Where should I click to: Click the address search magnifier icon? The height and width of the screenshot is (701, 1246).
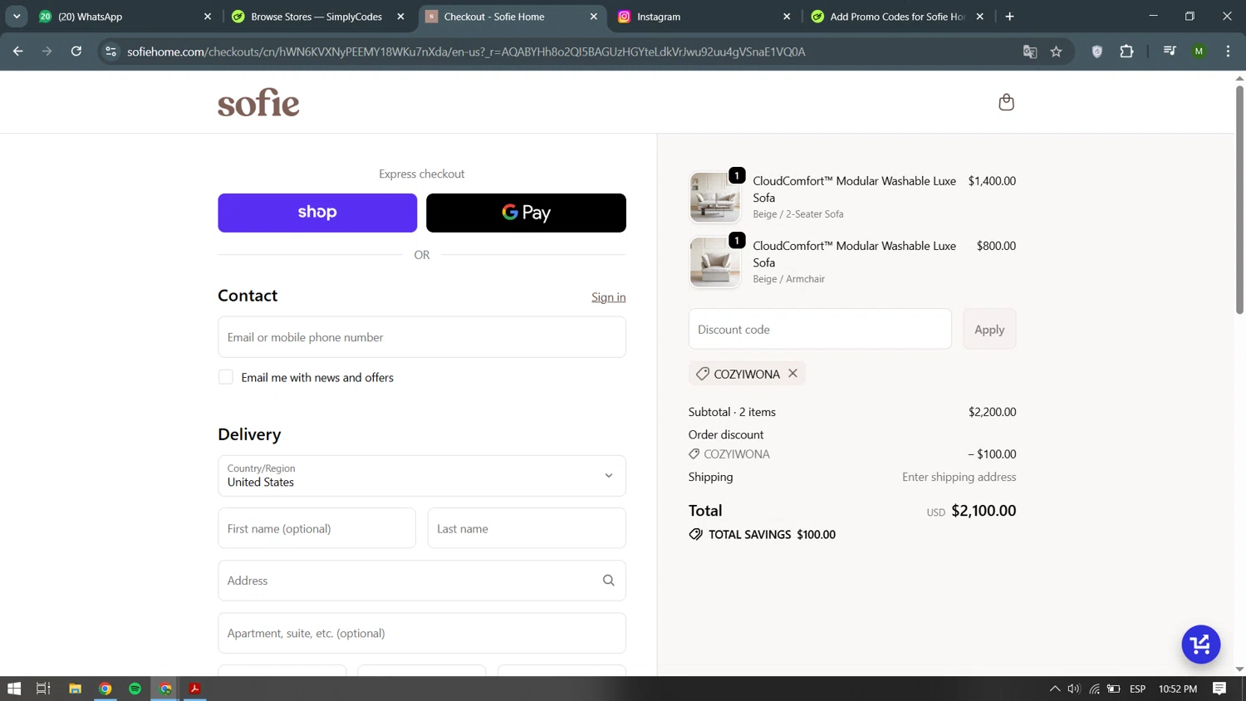click(x=609, y=581)
